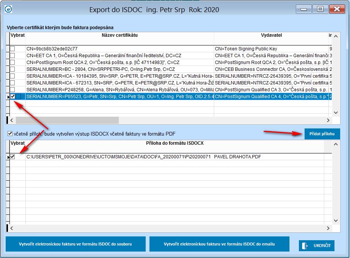Select 'CN=EET CA 1, O=Česká Republika' certificate name
This screenshot has height=258, width=350.
click(x=104, y=55)
